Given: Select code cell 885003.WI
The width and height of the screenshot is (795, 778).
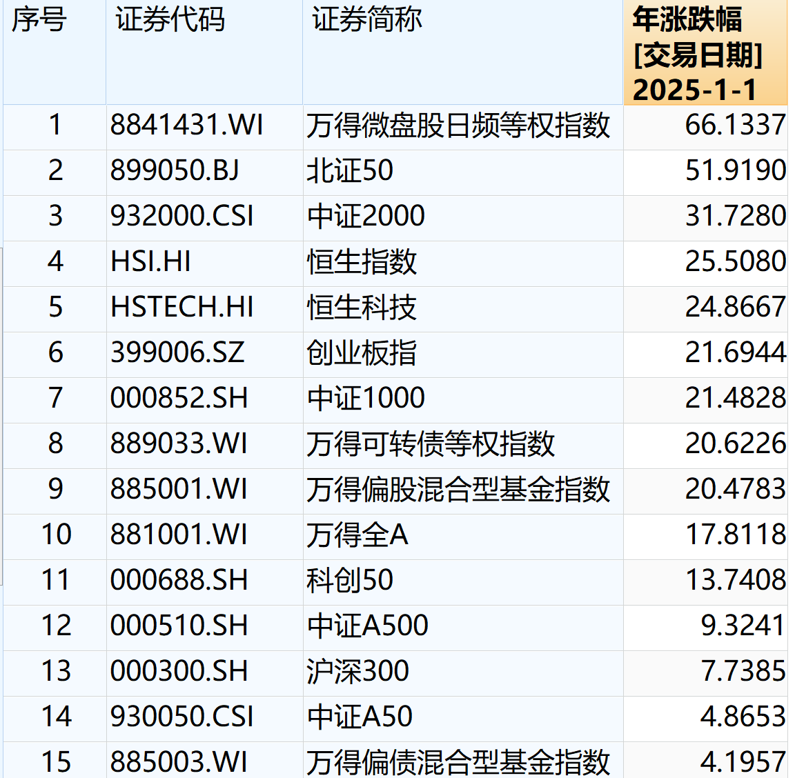Looking at the screenshot, I should pos(204,760).
